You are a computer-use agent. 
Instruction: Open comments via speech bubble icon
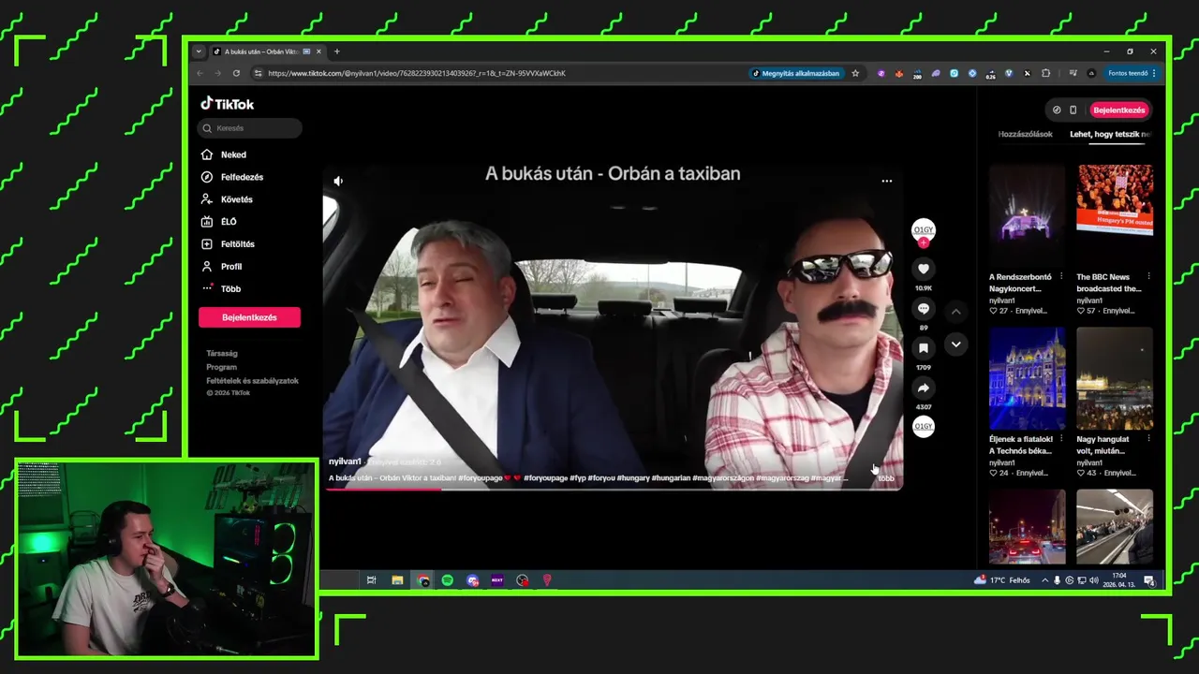click(924, 309)
